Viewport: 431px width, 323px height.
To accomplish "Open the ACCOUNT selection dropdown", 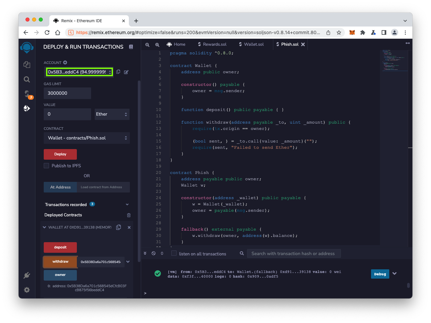I will click(x=80, y=72).
